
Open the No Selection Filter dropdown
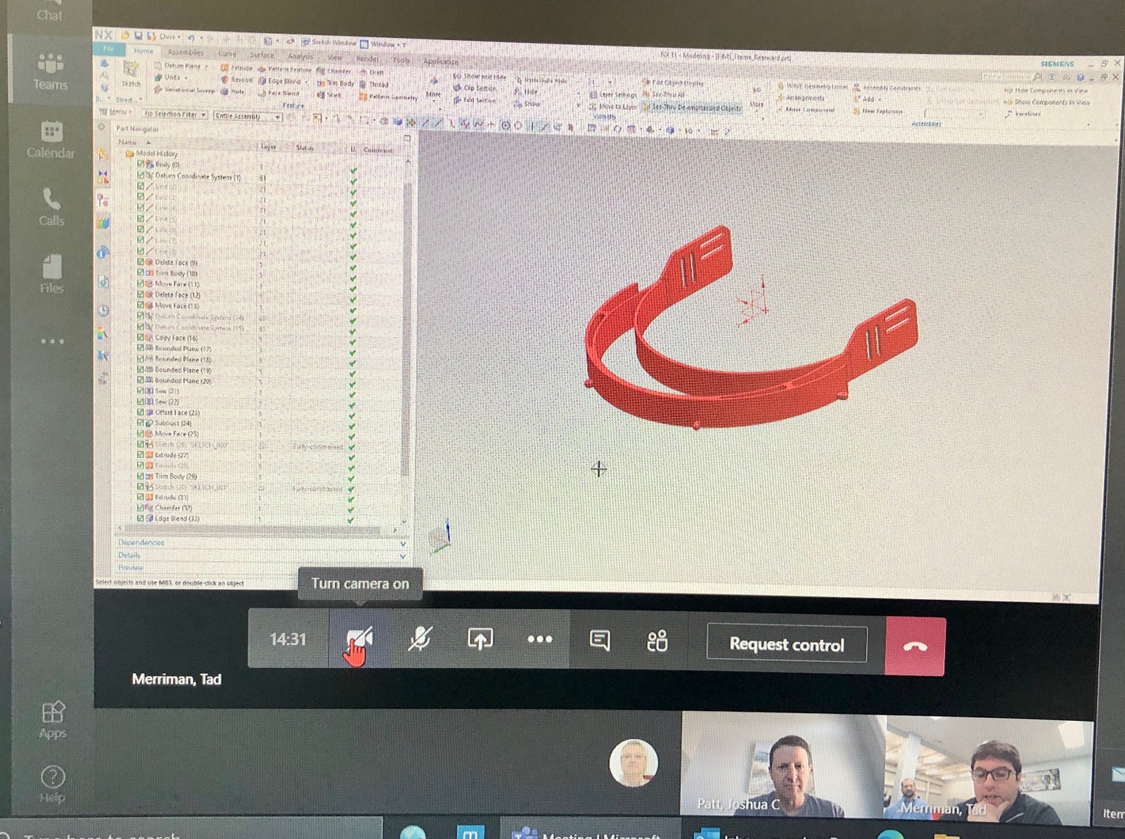click(174, 114)
